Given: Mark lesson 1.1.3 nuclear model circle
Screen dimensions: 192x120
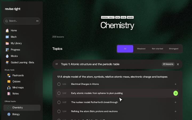Looking at the screenshot, I should click(59, 102).
